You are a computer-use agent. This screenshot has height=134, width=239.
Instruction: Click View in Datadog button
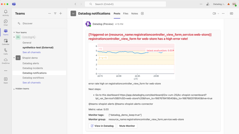[102, 126]
